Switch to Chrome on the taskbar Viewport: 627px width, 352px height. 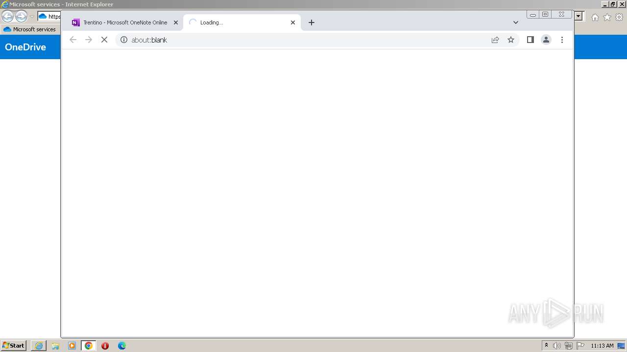click(89, 346)
